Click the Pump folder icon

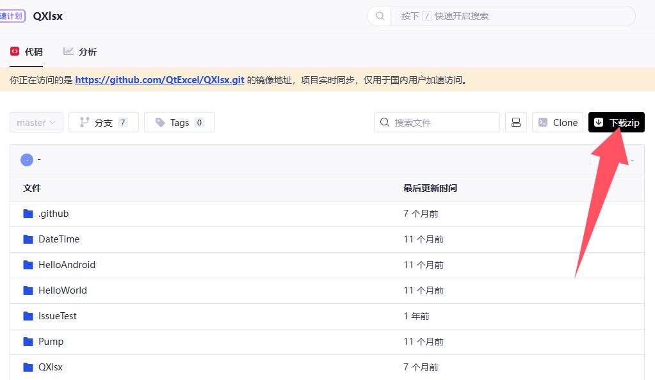28,342
